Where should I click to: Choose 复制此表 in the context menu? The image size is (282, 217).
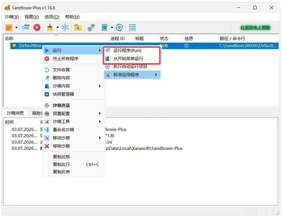pyautogui.click(x=73, y=172)
